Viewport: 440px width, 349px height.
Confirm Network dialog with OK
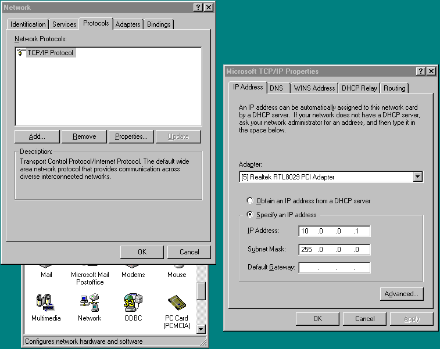142,252
